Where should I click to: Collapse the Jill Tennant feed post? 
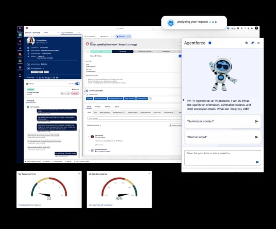click(x=89, y=137)
